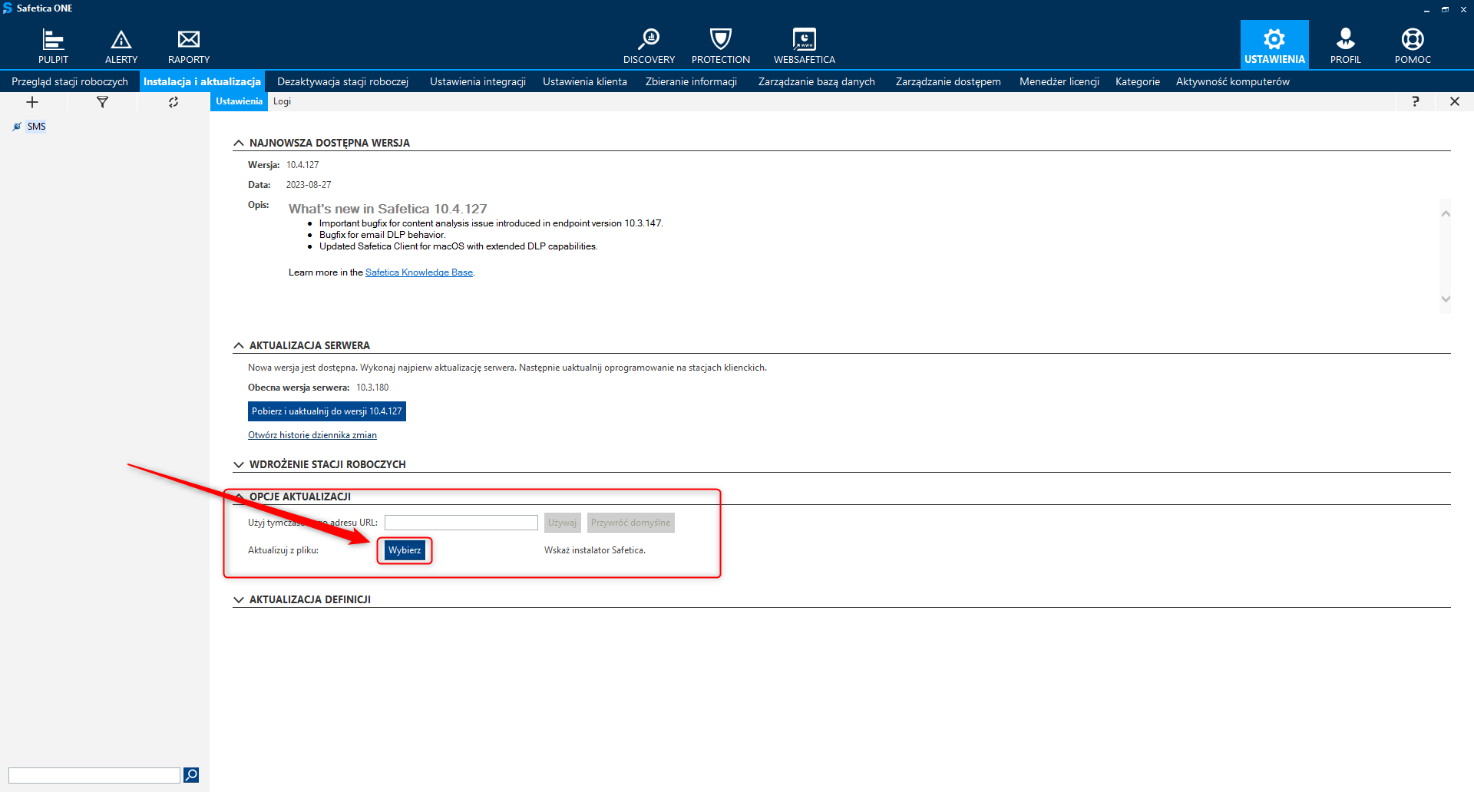This screenshot has width=1474, height=792.
Task: Click the filter funnel icon
Action: (102, 102)
